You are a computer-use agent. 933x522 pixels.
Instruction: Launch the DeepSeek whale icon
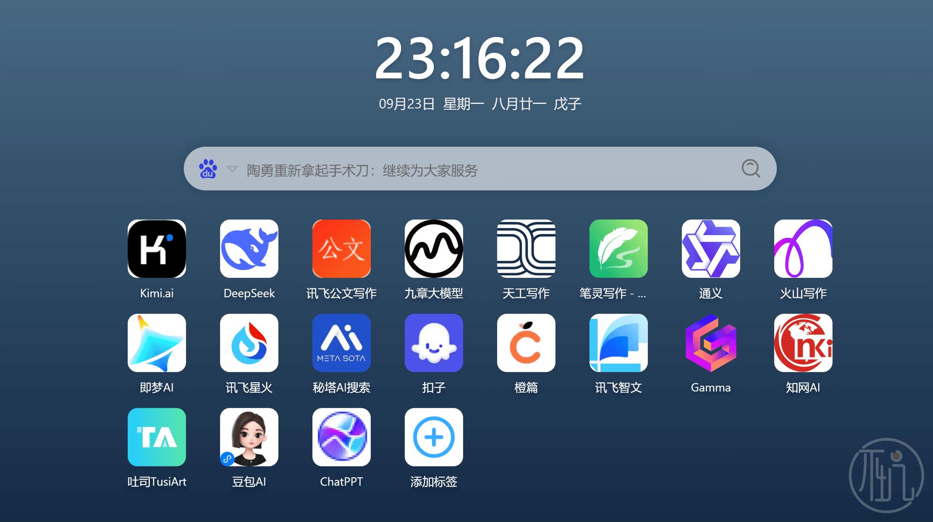point(249,249)
